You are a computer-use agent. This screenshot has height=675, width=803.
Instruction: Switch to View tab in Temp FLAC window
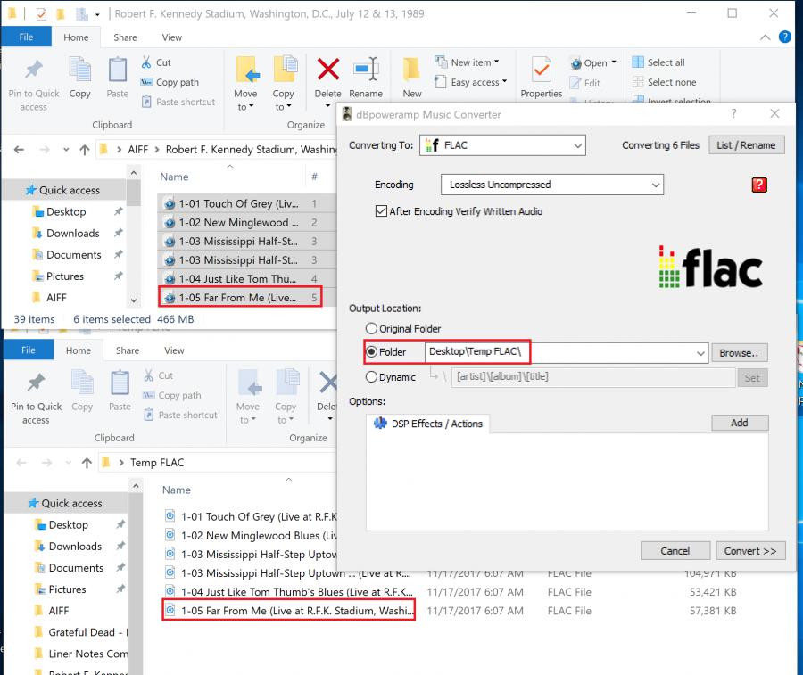point(174,350)
